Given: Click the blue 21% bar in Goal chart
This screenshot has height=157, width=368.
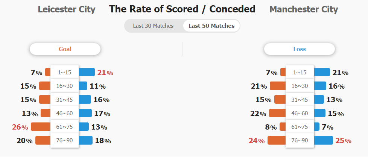Looking at the screenshot, I should click(87, 72).
